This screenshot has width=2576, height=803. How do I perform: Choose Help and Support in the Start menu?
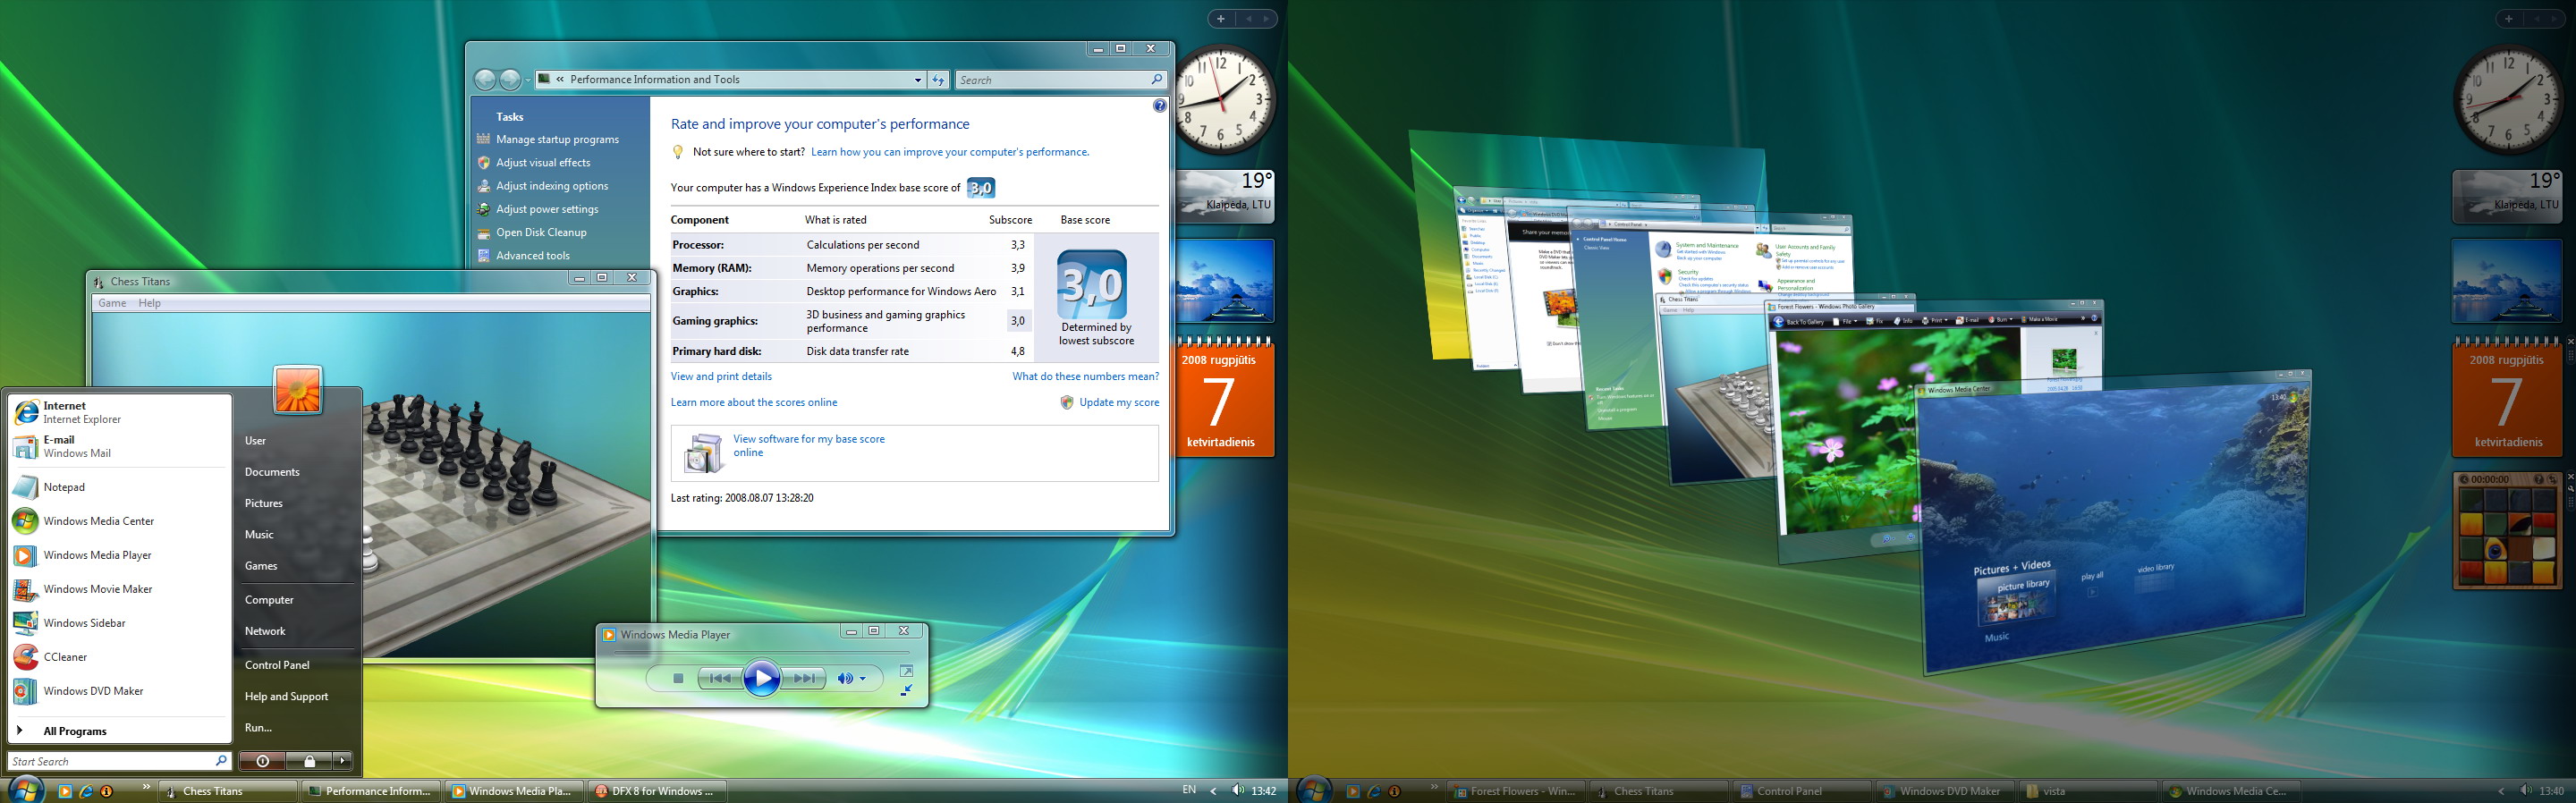tap(286, 696)
